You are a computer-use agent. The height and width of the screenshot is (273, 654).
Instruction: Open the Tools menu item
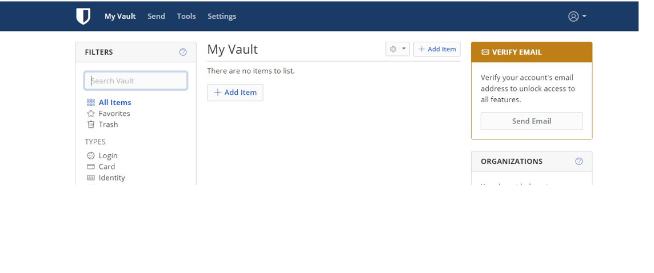(x=186, y=16)
